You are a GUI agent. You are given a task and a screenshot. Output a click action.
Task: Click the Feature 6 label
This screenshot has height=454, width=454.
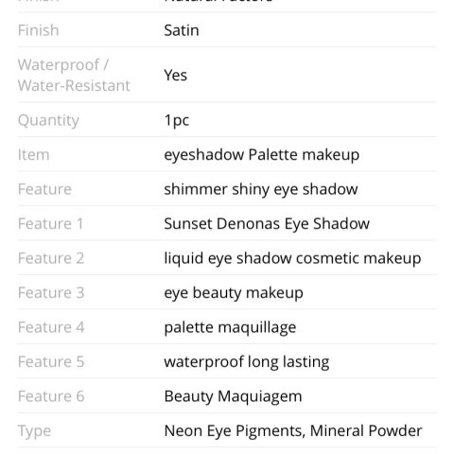51,396
